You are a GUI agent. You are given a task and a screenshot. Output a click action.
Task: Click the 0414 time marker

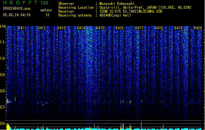click(81, 28)
